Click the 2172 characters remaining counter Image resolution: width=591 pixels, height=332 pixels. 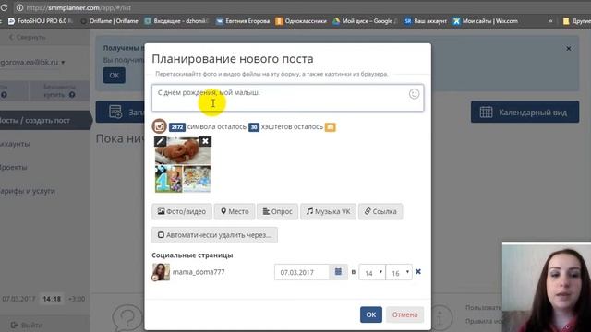coord(176,127)
